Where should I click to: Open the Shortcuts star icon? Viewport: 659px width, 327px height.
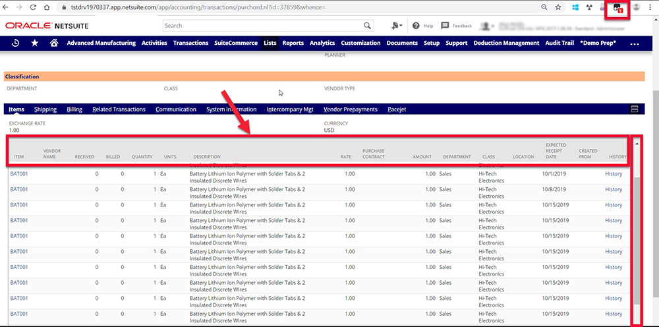pyautogui.click(x=34, y=43)
